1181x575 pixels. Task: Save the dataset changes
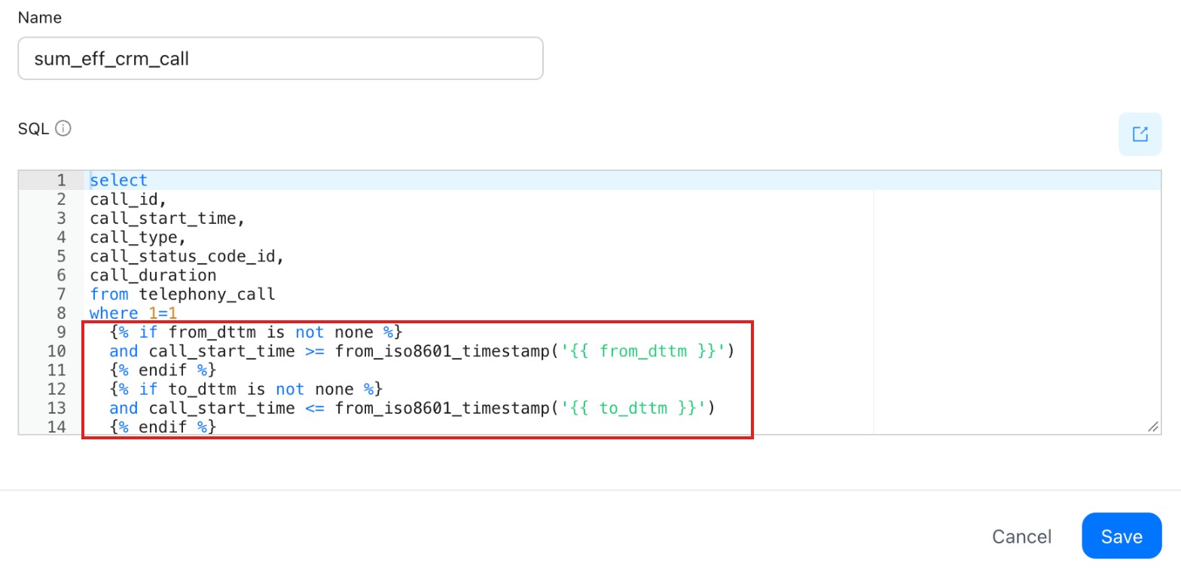click(x=1121, y=536)
